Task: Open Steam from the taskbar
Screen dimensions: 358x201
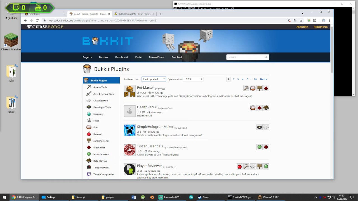Action: coord(204,197)
